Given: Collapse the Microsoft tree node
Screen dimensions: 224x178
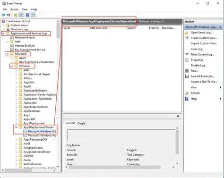Looking at the screenshot, I should pos(8,54).
